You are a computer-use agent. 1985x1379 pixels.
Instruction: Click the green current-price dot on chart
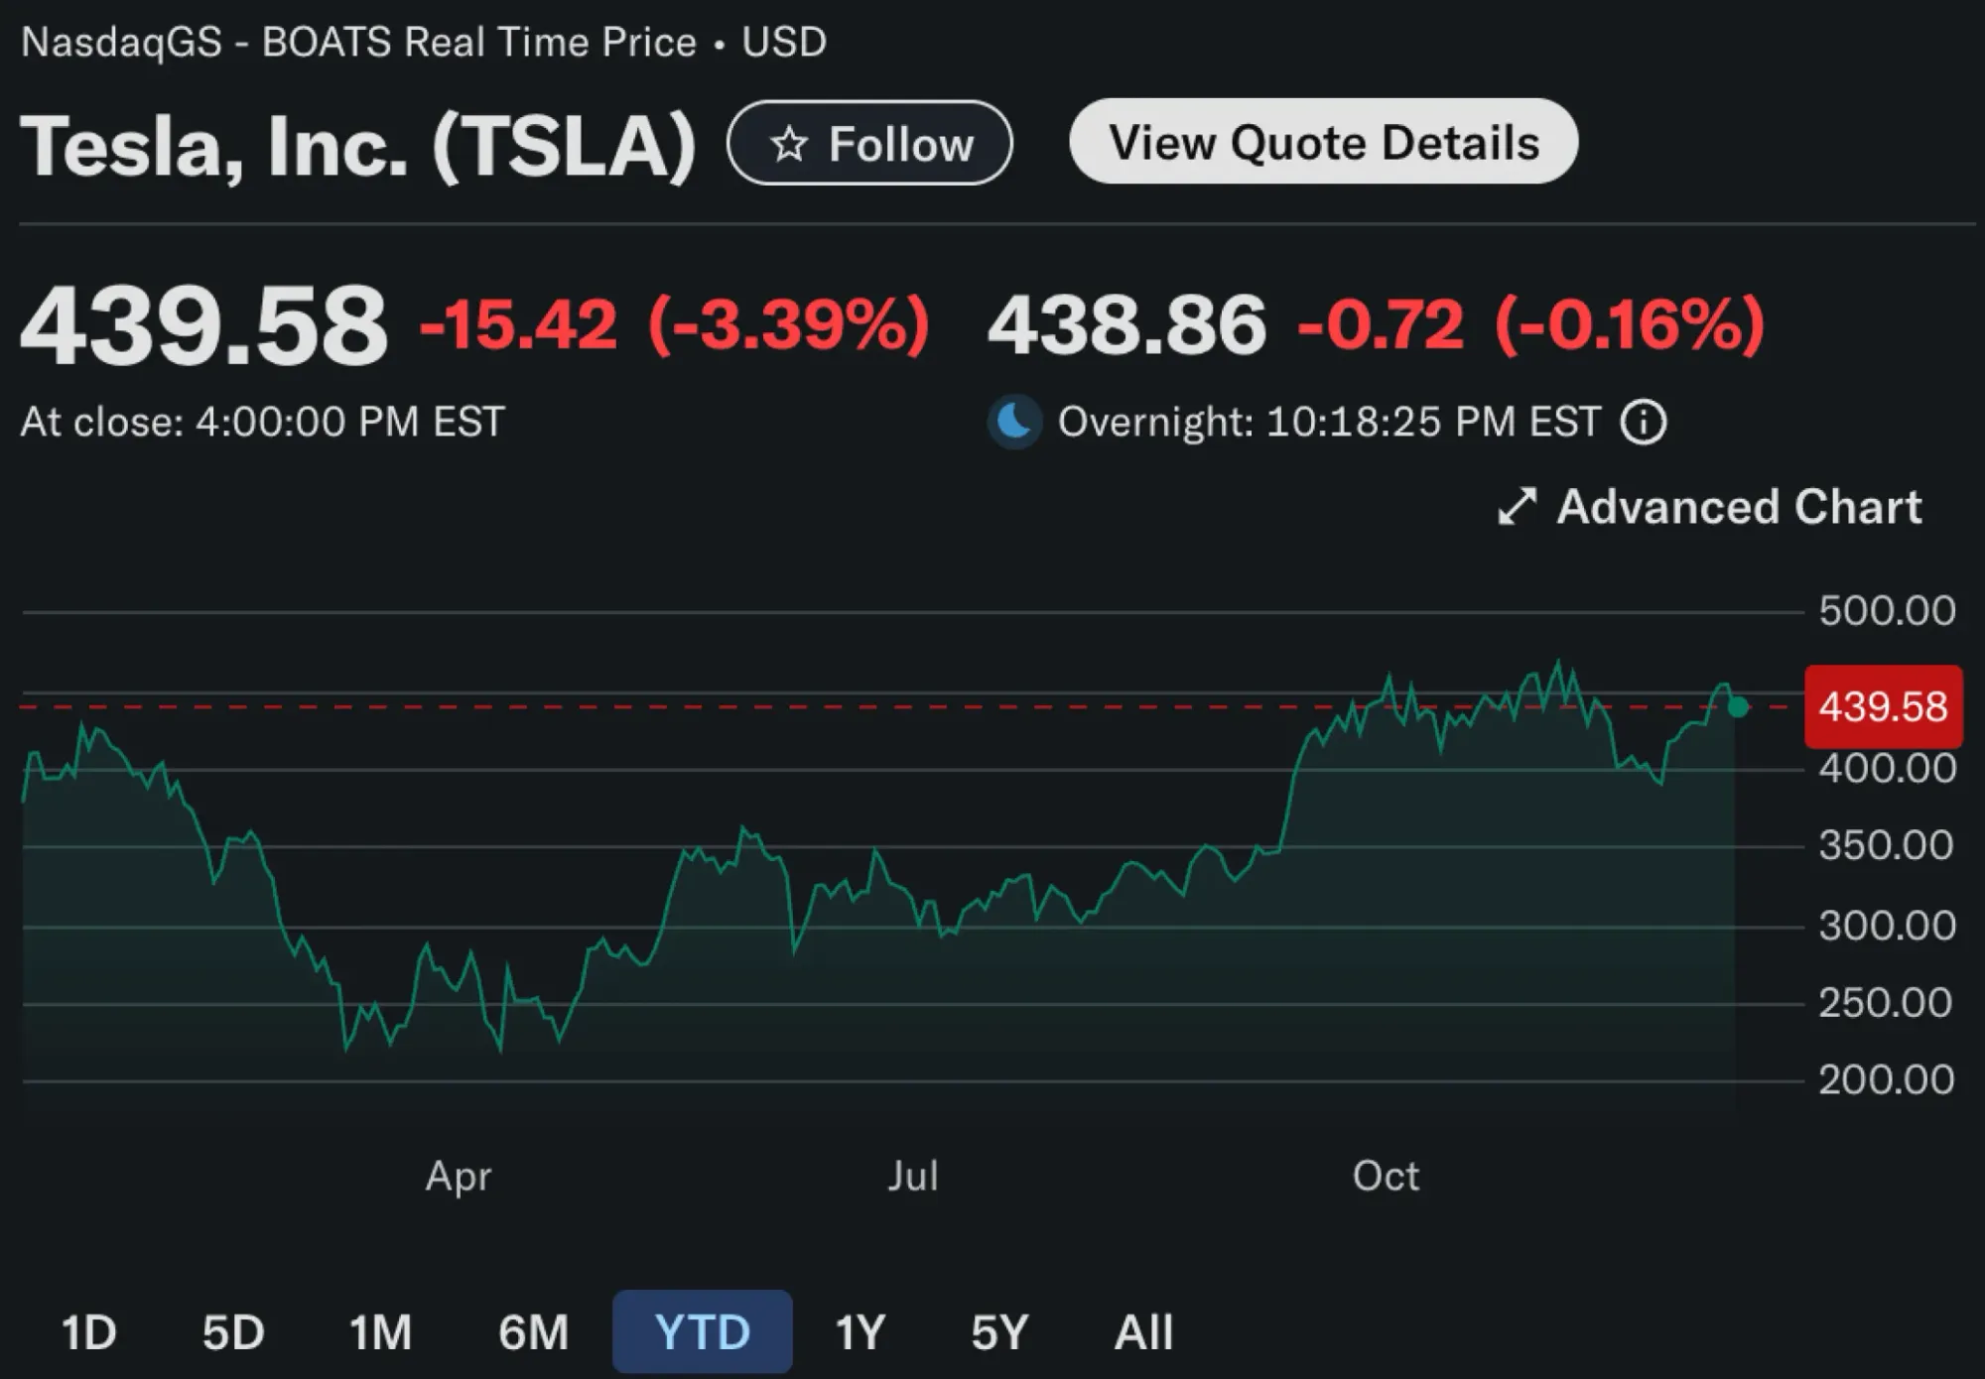(1738, 707)
